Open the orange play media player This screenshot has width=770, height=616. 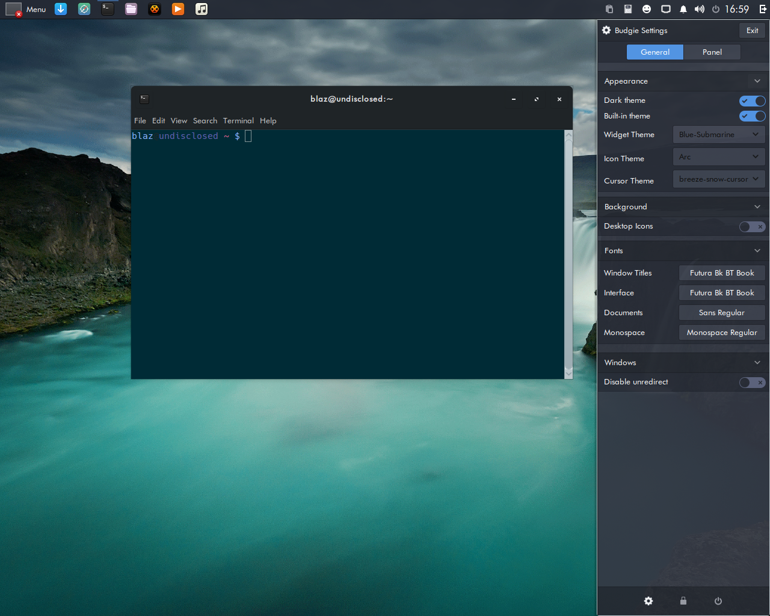(178, 9)
